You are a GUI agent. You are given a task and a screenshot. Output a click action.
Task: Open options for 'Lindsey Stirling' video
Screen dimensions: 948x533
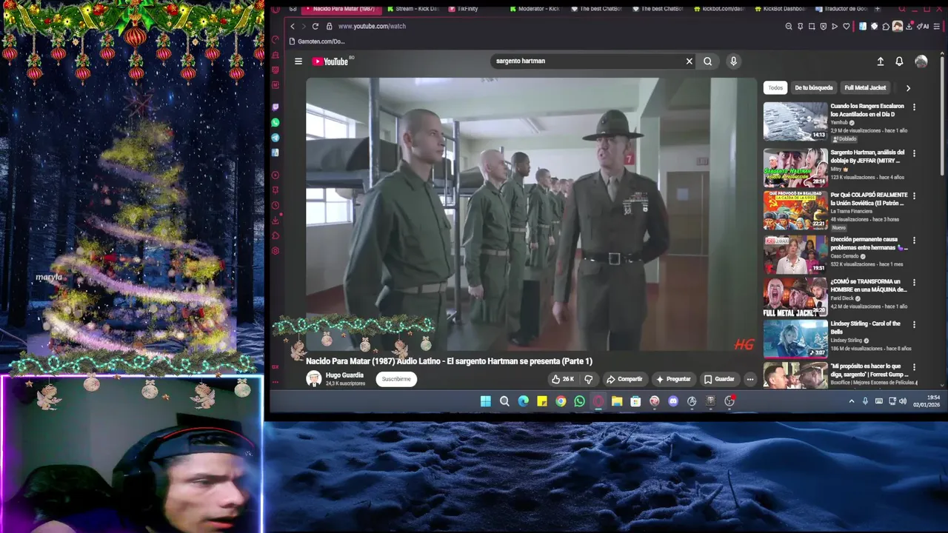pyautogui.click(x=914, y=325)
